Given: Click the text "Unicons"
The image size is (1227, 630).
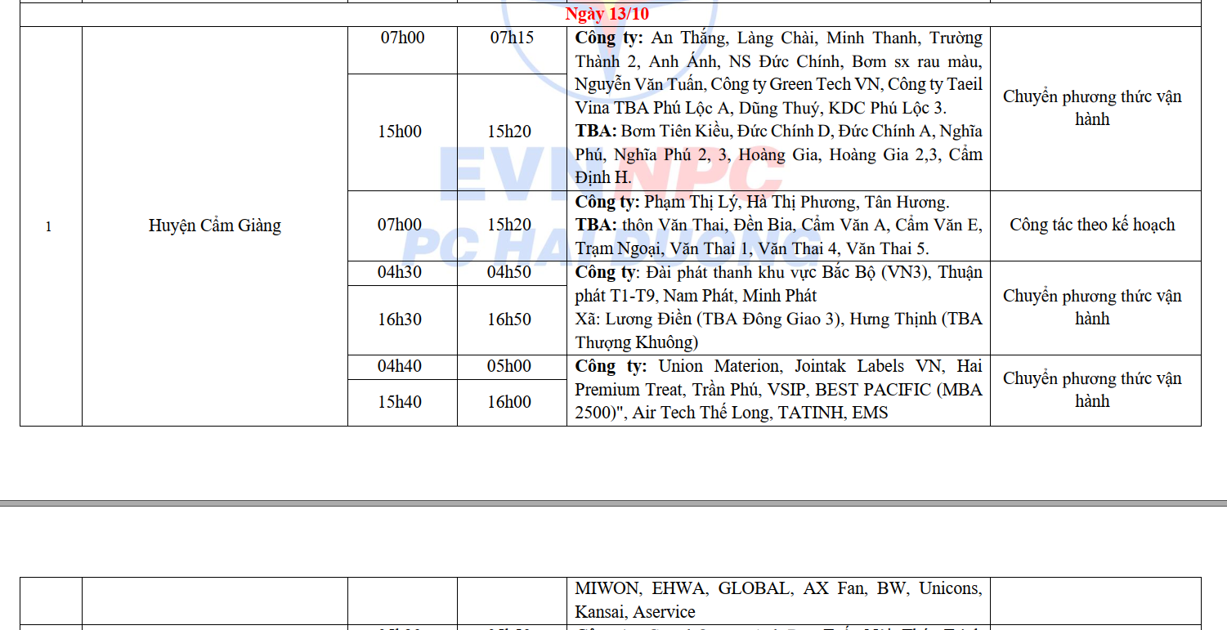Looking at the screenshot, I should click(x=949, y=588).
